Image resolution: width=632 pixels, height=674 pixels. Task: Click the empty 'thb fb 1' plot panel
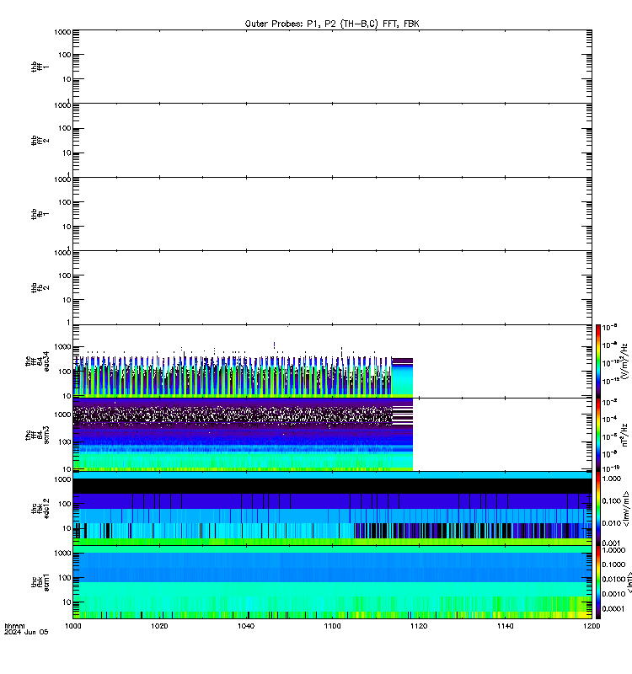click(332, 214)
